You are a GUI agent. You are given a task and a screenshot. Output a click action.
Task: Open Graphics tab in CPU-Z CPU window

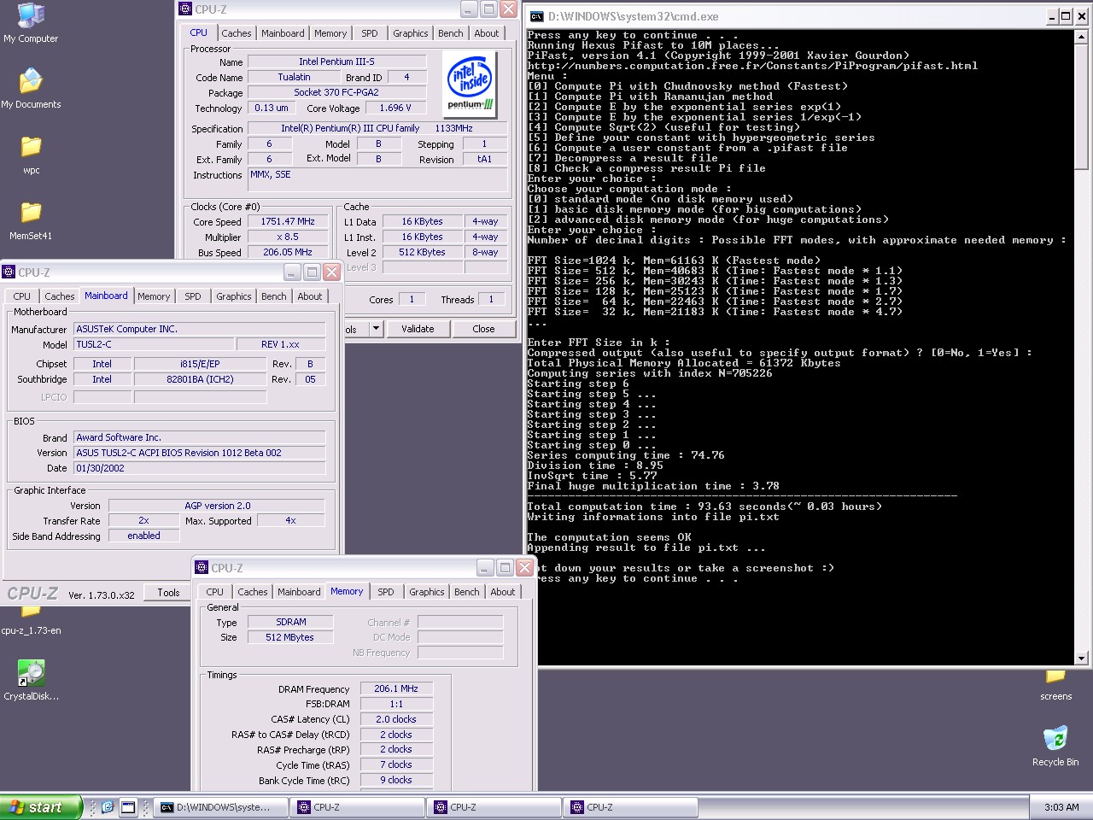click(x=411, y=33)
